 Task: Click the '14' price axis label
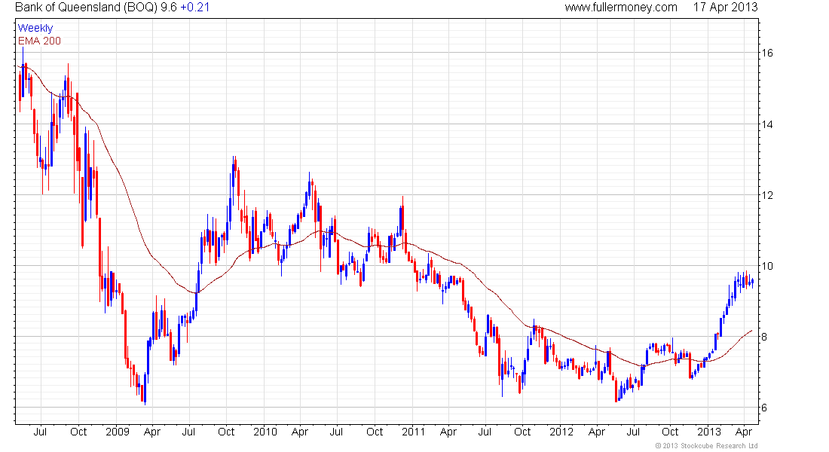tap(766, 125)
